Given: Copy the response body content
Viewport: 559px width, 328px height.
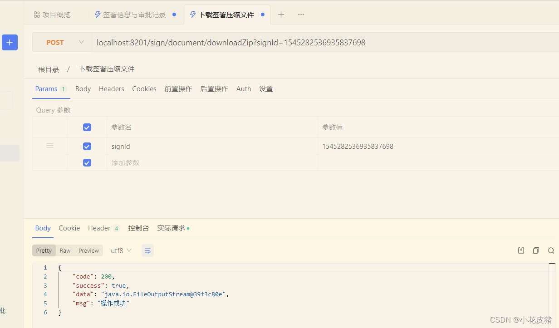Looking at the screenshot, I should (536, 250).
